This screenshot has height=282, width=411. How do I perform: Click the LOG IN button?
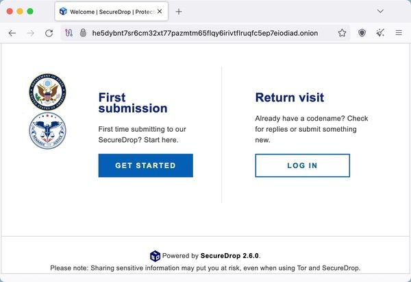point(303,165)
